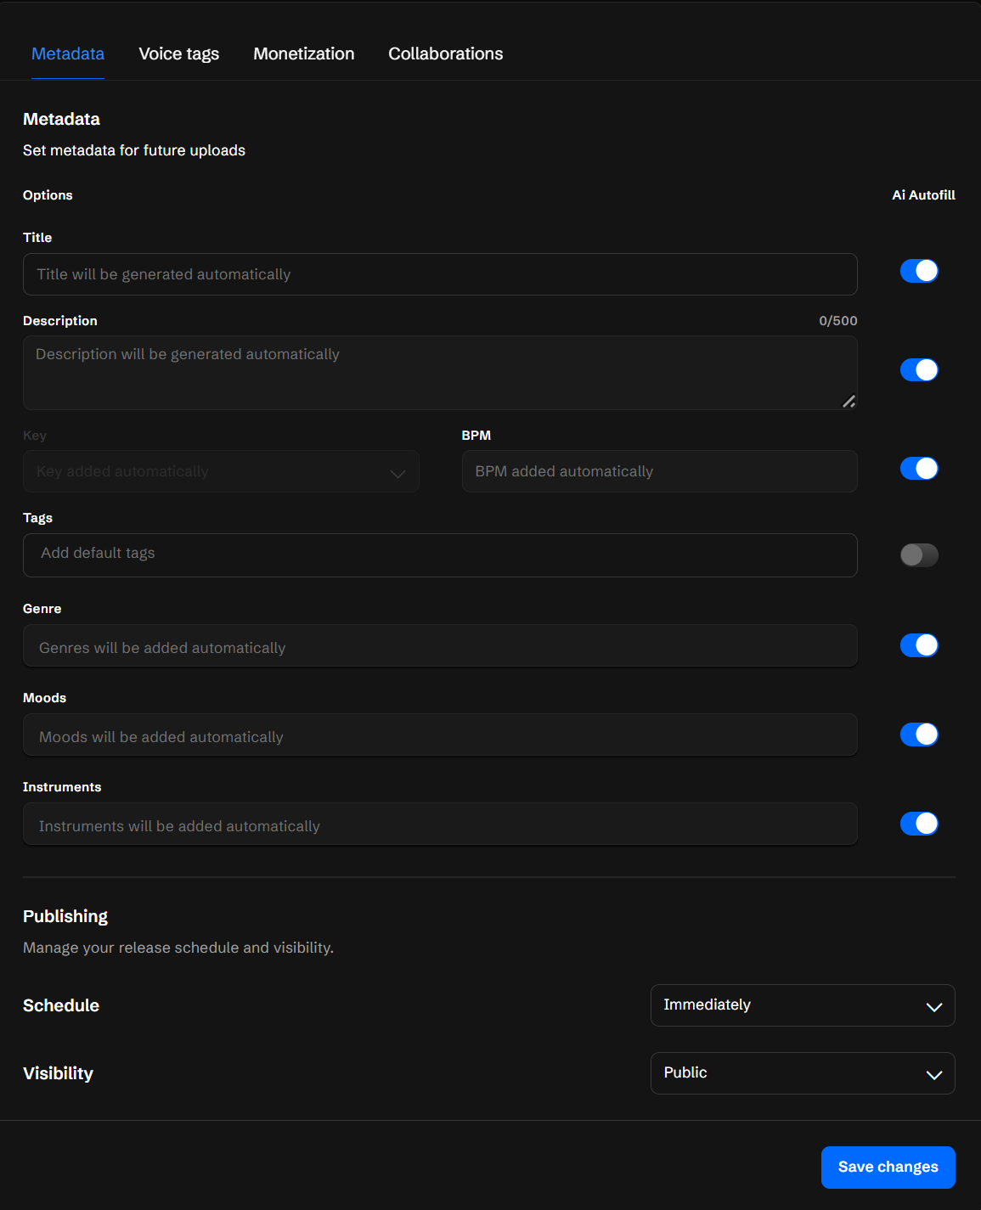Image resolution: width=981 pixels, height=1210 pixels.
Task: Toggle Genre AI Autofill switch
Action: 919,645
